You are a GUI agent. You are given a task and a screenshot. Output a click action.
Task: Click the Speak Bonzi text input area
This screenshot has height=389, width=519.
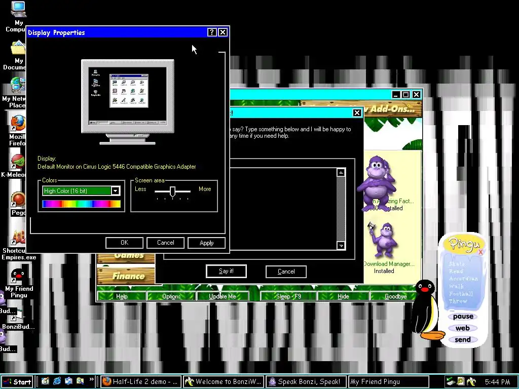[x=283, y=209]
